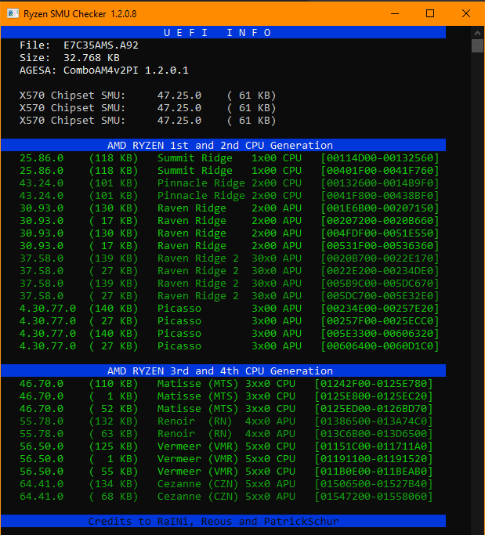This screenshot has height=535, width=485.
Task: Click the vertical scrollbar thumb
Action: [477, 45]
